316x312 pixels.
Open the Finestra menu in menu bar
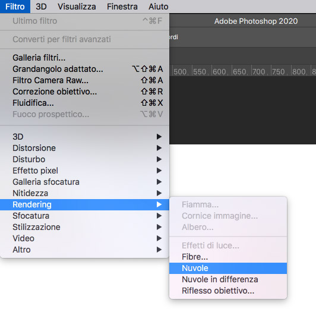(x=122, y=7)
